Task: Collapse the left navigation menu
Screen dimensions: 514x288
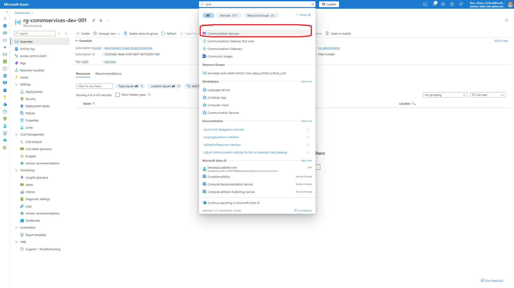Action: (x=66, y=33)
